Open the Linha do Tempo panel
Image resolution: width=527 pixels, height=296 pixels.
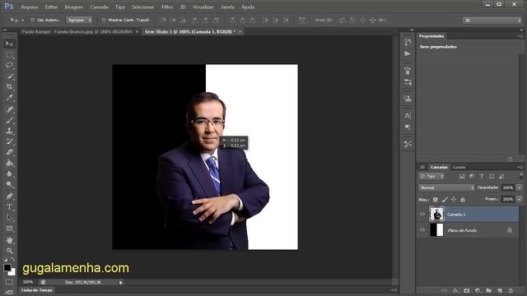(37, 290)
